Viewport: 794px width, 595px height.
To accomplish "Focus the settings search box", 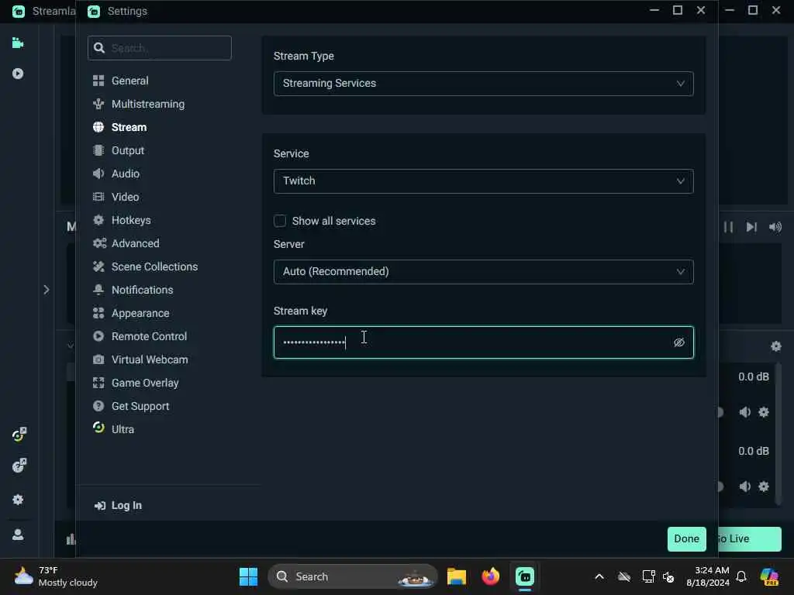I will [x=160, y=49].
